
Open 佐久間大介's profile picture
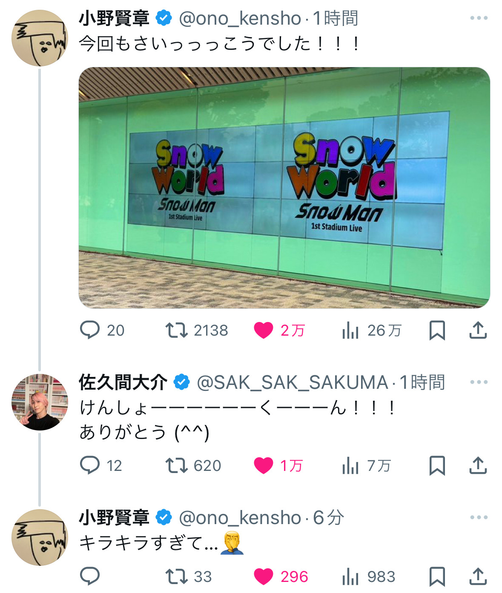pyautogui.click(x=40, y=402)
